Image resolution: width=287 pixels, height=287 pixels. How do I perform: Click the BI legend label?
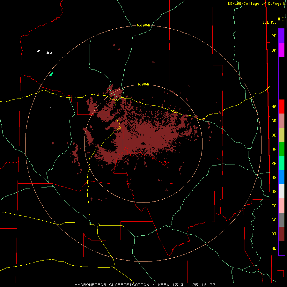274,234
